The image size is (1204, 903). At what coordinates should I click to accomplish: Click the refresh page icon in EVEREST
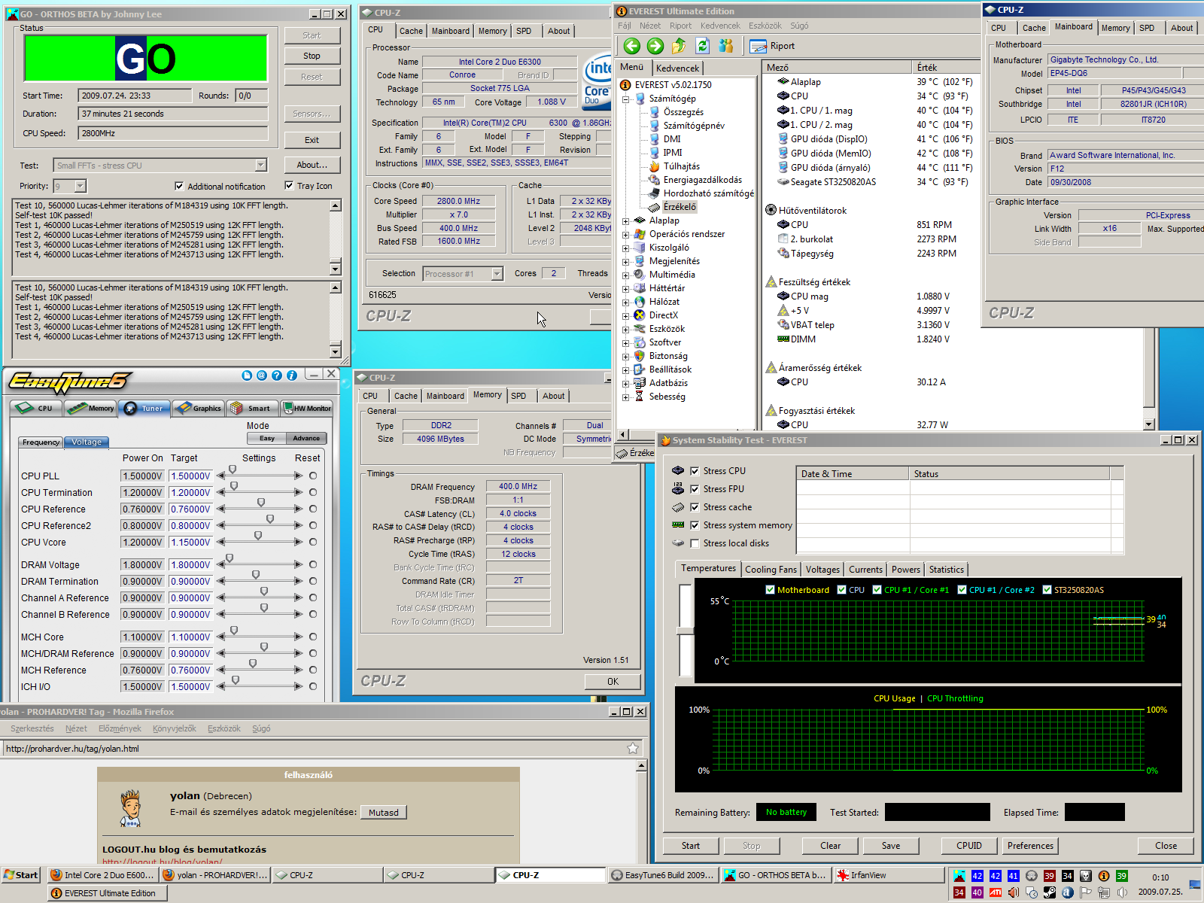coord(702,46)
